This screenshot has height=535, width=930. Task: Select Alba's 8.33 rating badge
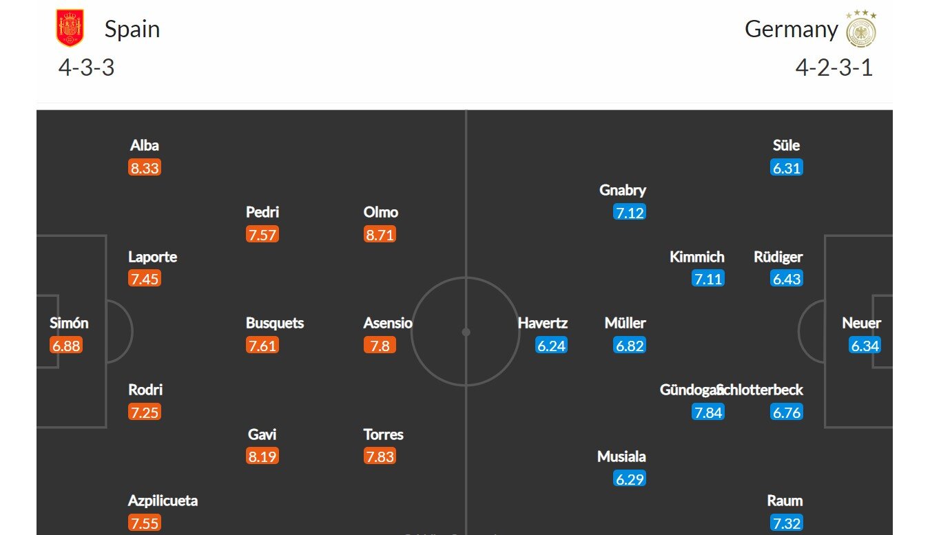(145, 168)
